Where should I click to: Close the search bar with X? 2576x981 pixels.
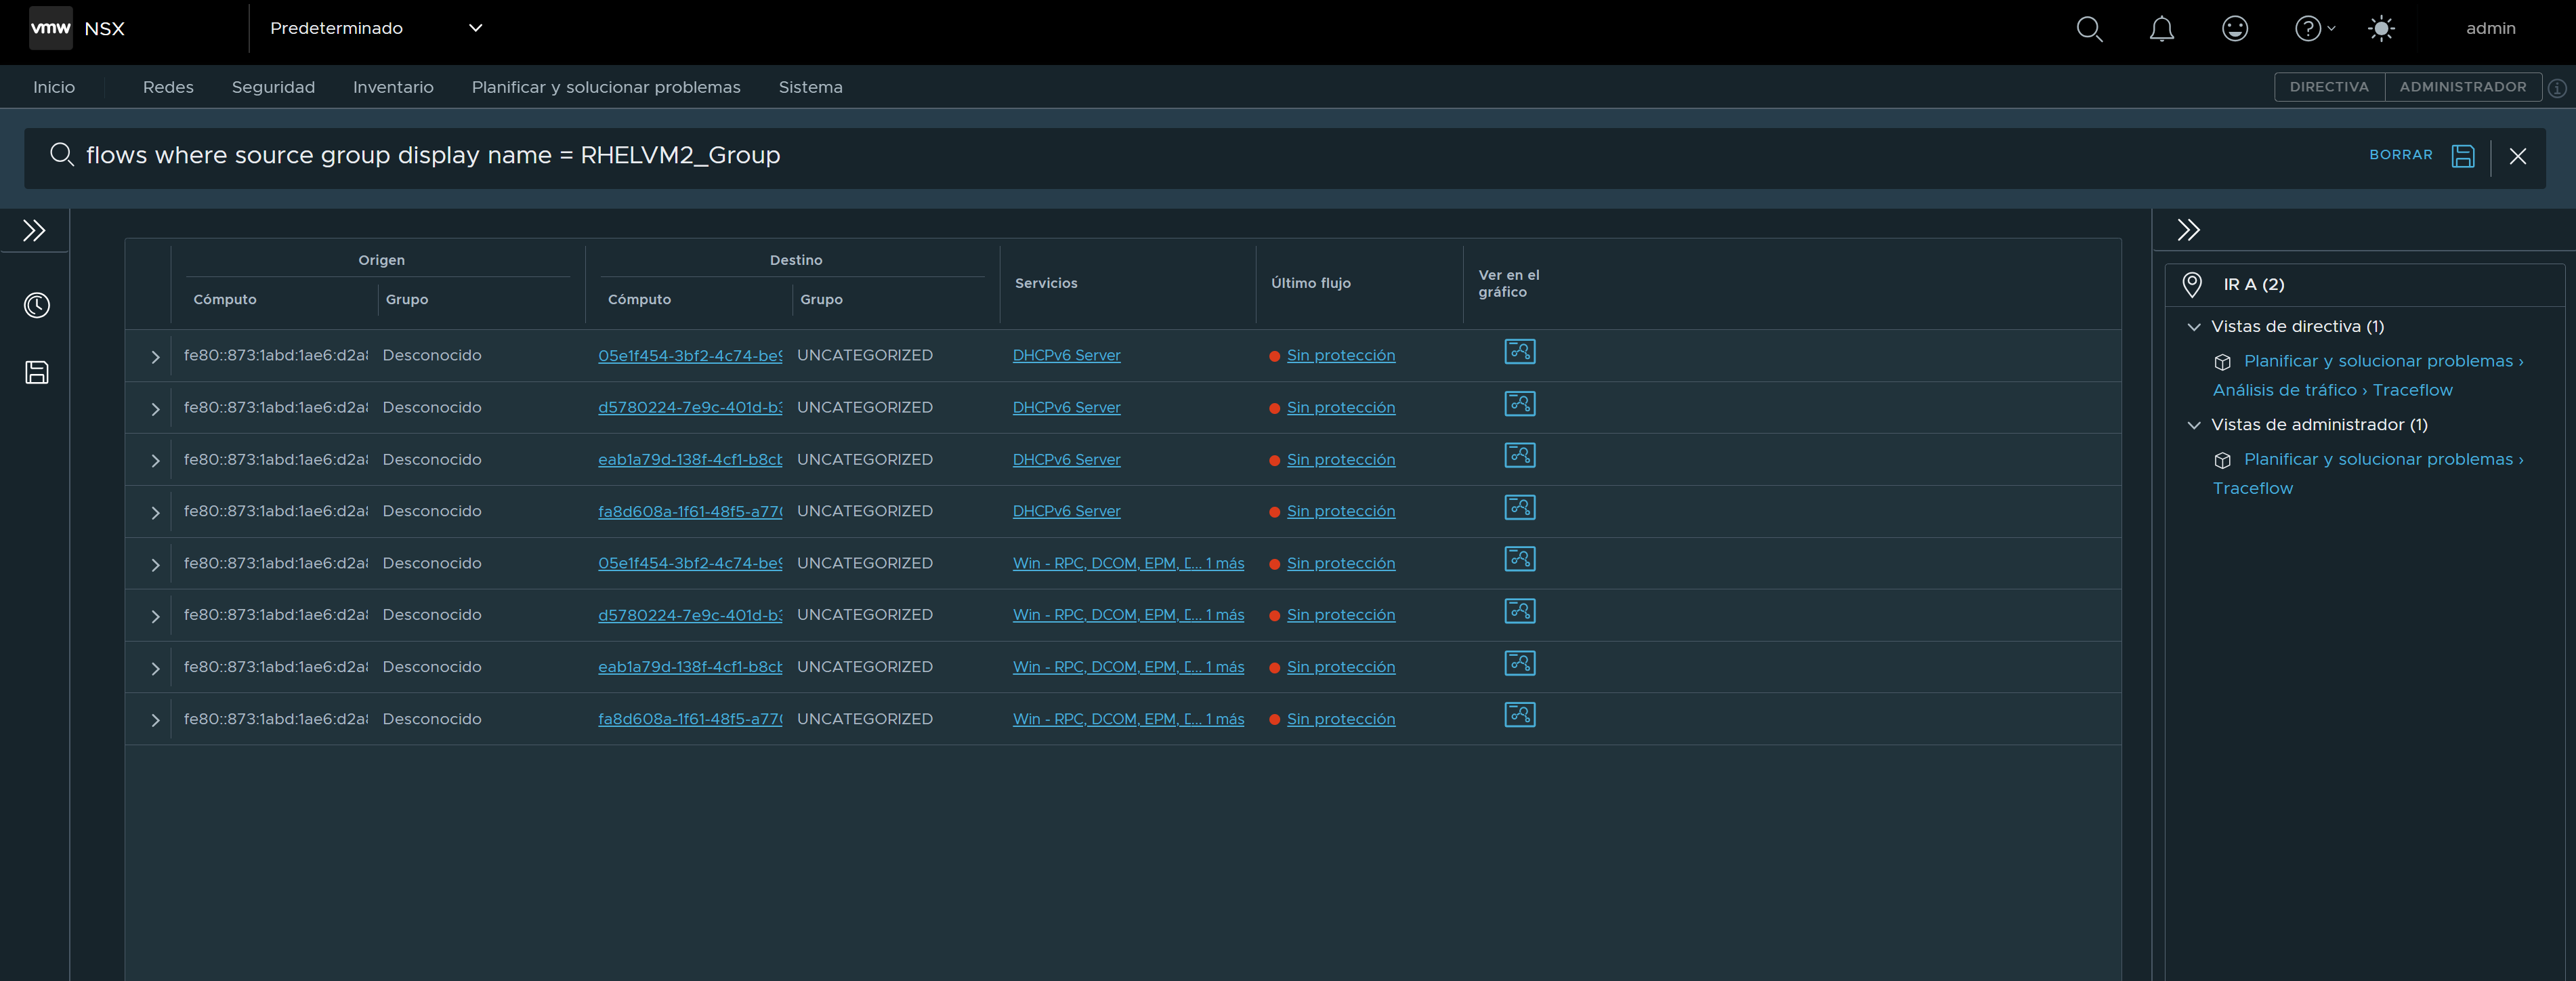pyautogui.click(x=2518, y=156)
